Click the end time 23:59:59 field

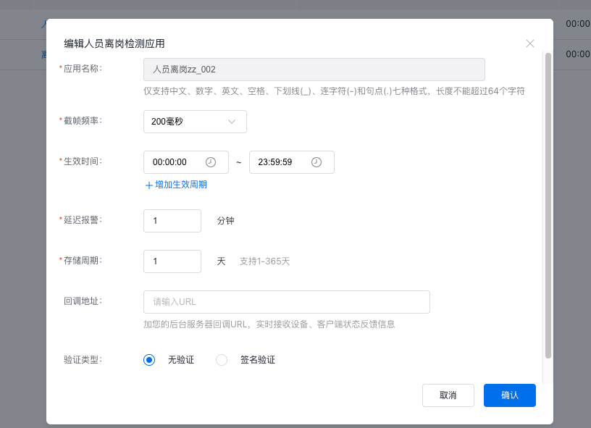291,162
